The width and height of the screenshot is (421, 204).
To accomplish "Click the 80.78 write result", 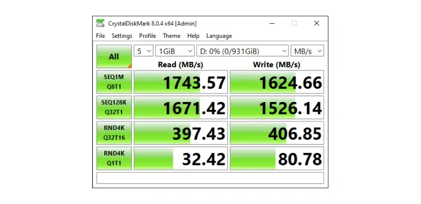I will 277,158.
